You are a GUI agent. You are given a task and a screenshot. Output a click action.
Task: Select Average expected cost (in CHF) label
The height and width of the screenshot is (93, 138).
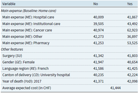click(x=27, y=88)
